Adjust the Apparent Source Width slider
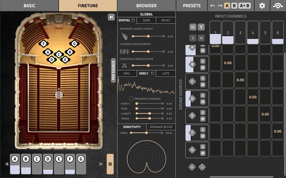 click(148, 36)
